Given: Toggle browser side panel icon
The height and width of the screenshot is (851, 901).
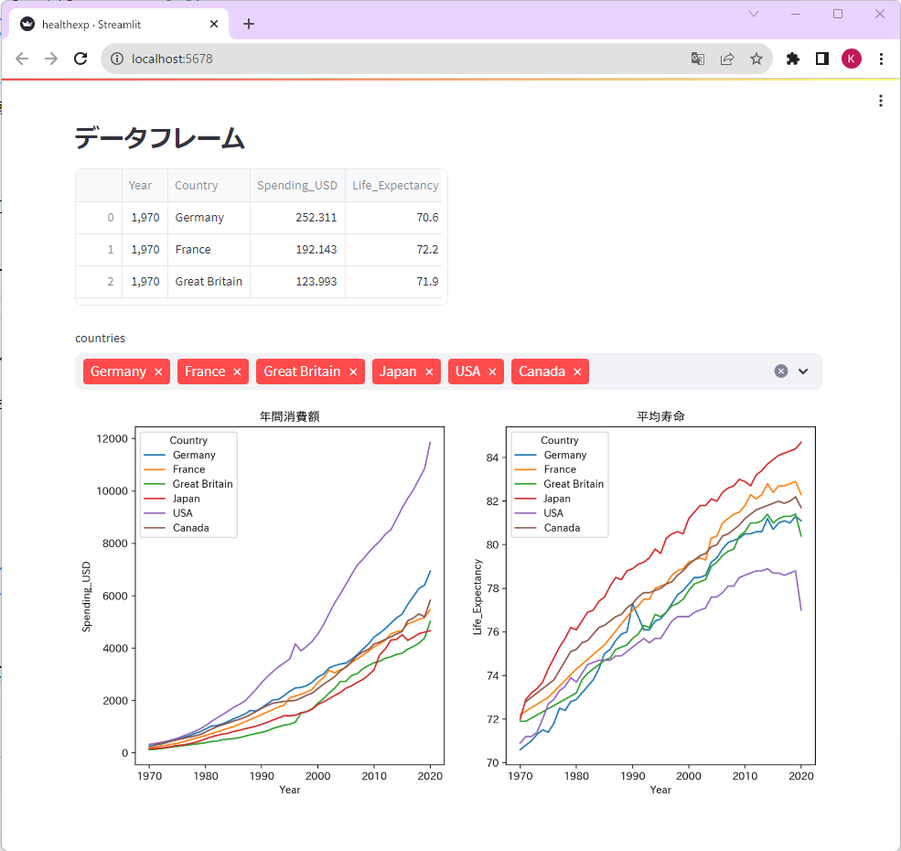Looking at the screenshot, I should (x=822, y=59).
